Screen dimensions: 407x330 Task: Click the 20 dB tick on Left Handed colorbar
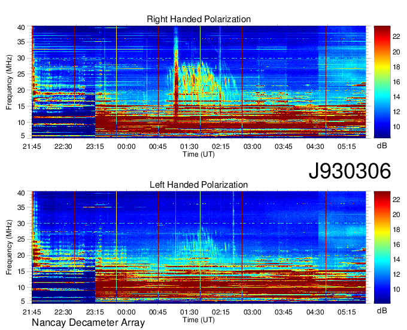coord(396,215)
